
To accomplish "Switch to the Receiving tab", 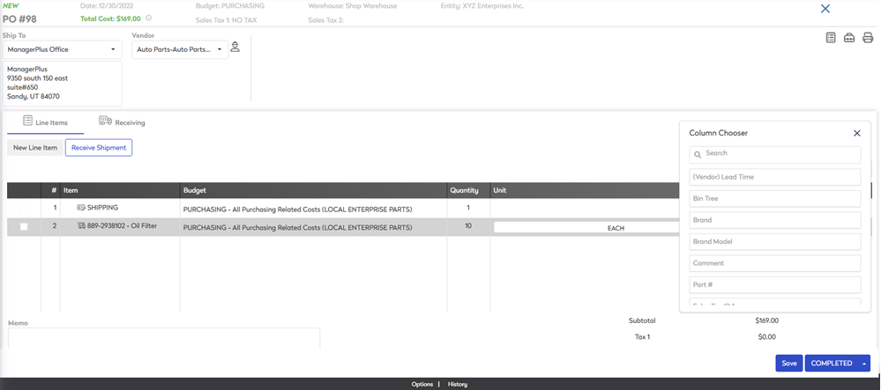I will click(122, 121).
